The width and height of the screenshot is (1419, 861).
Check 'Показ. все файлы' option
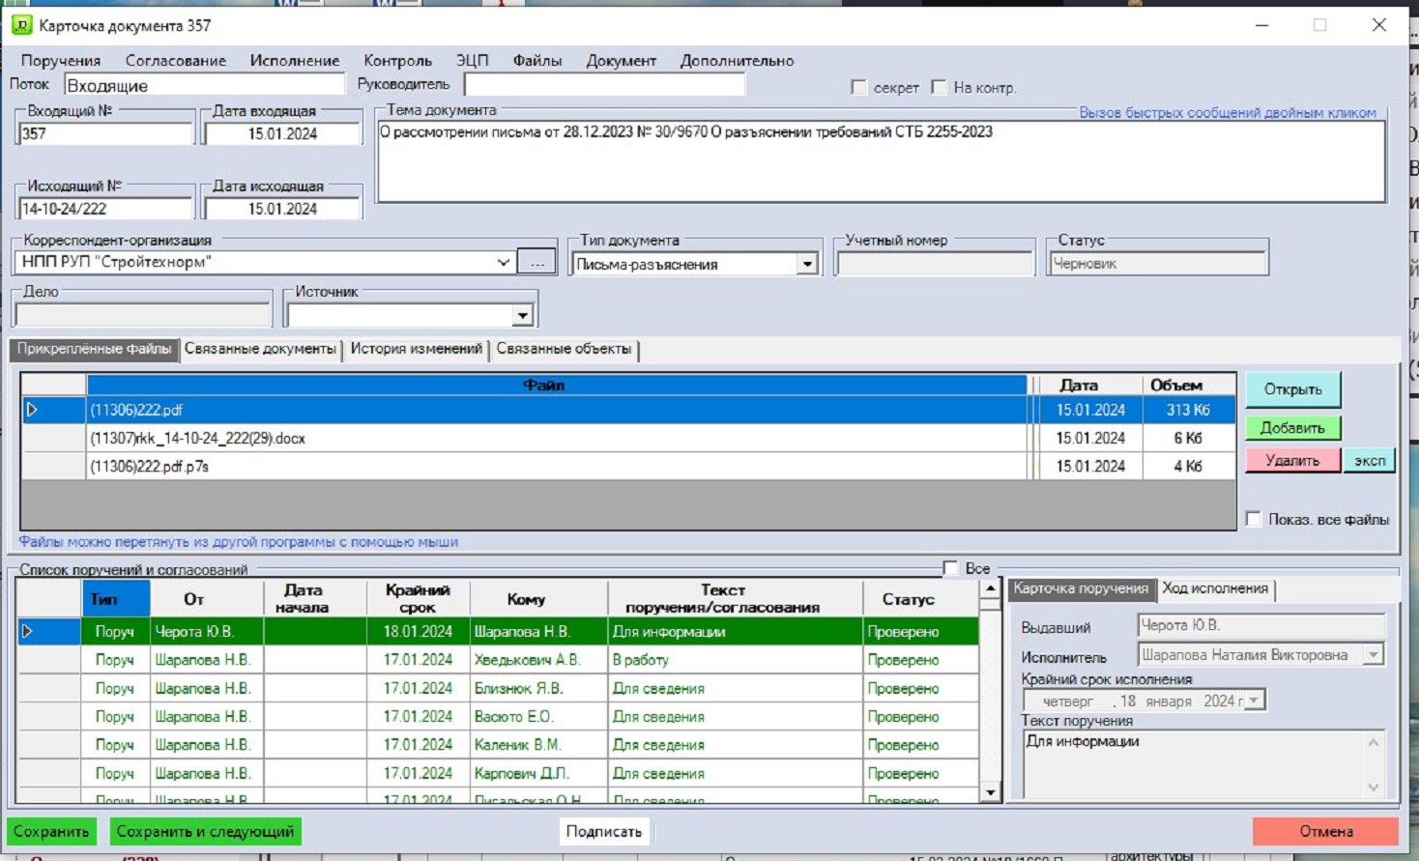pyautogui.click(x=1254, y=519)
